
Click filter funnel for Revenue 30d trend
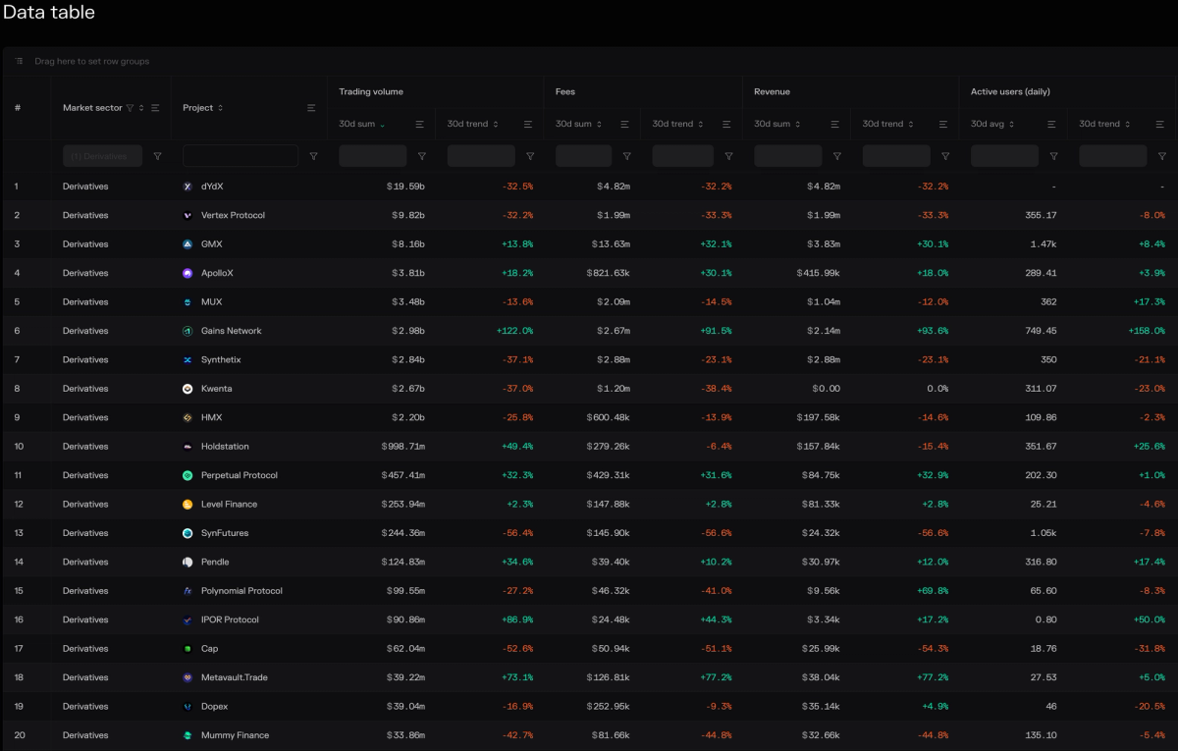(x=945, y=156)
